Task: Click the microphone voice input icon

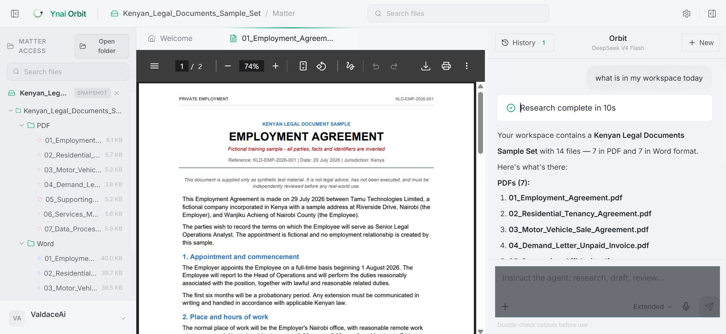Action: tap(686, 306)
